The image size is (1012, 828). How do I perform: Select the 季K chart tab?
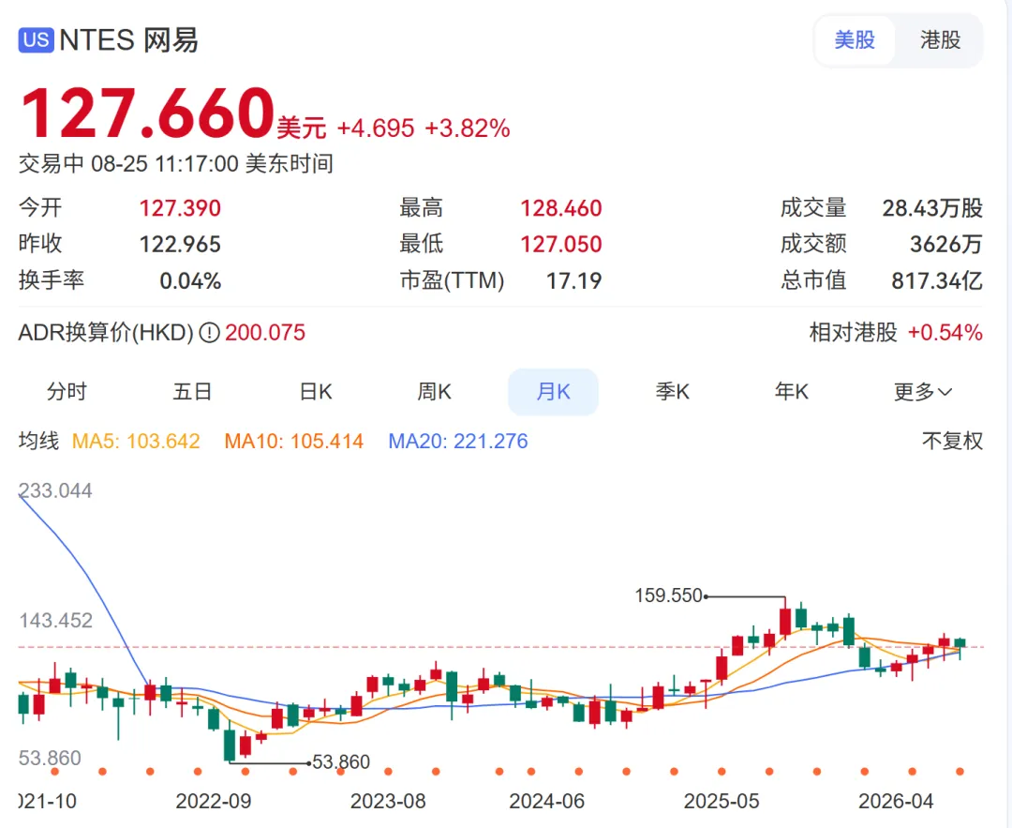(672, 391)
